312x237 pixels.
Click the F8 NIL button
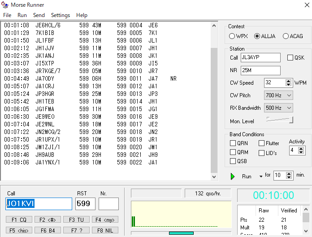pyautogui.click(x=105, y=230)
